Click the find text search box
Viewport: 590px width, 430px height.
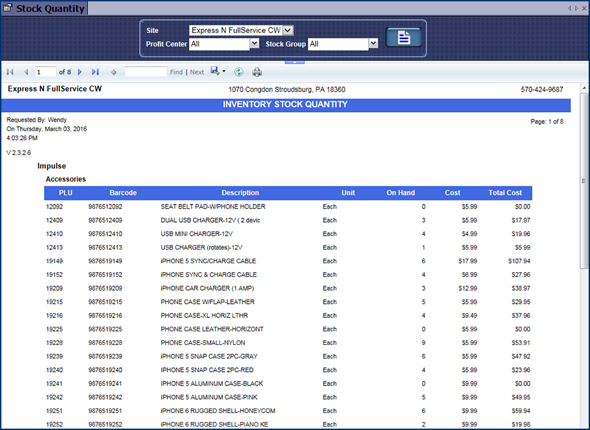[x=146, y=72]
